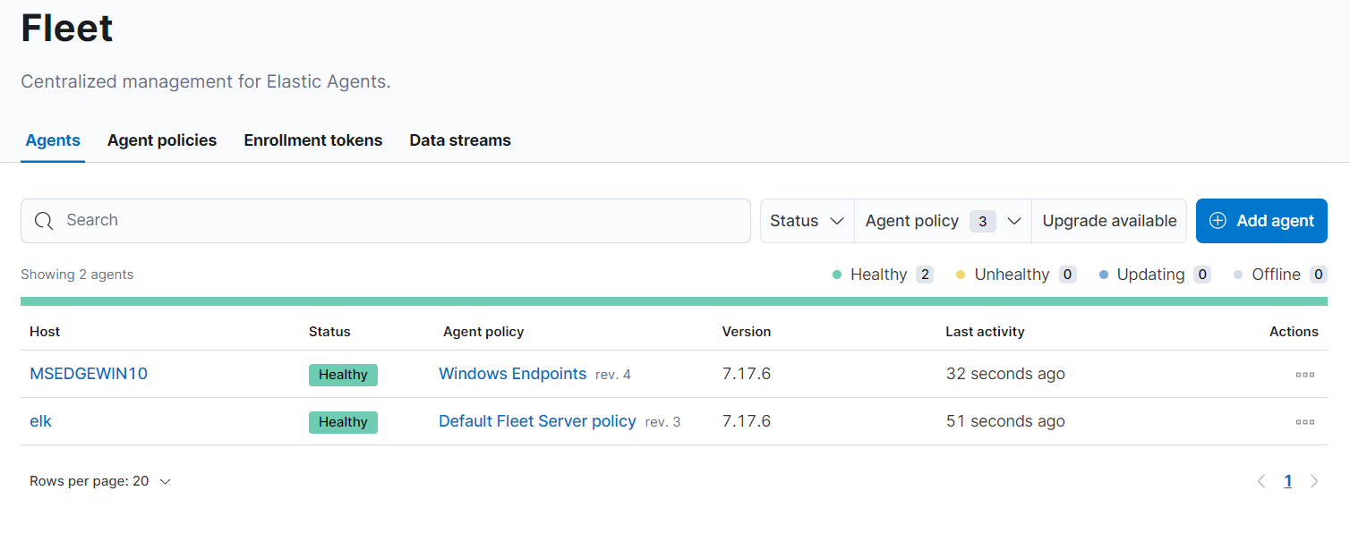Click Healthy badge in MSEDGEWIN10 row

(x=343, y=375)
